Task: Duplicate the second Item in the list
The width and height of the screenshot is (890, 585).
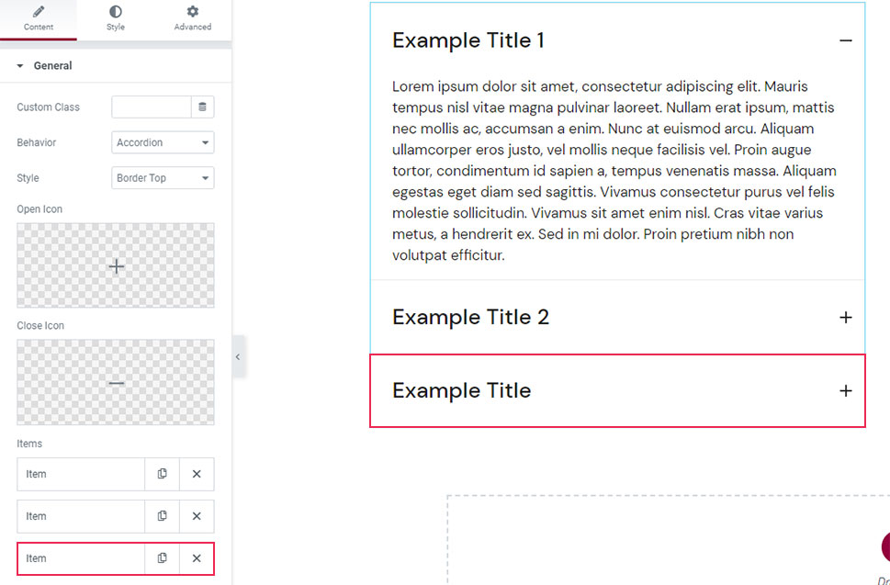Action: (162, 516)
